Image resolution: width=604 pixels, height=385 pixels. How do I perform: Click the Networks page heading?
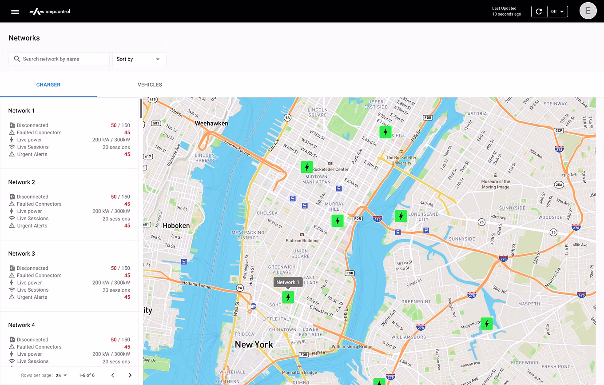tap(24, 38)
